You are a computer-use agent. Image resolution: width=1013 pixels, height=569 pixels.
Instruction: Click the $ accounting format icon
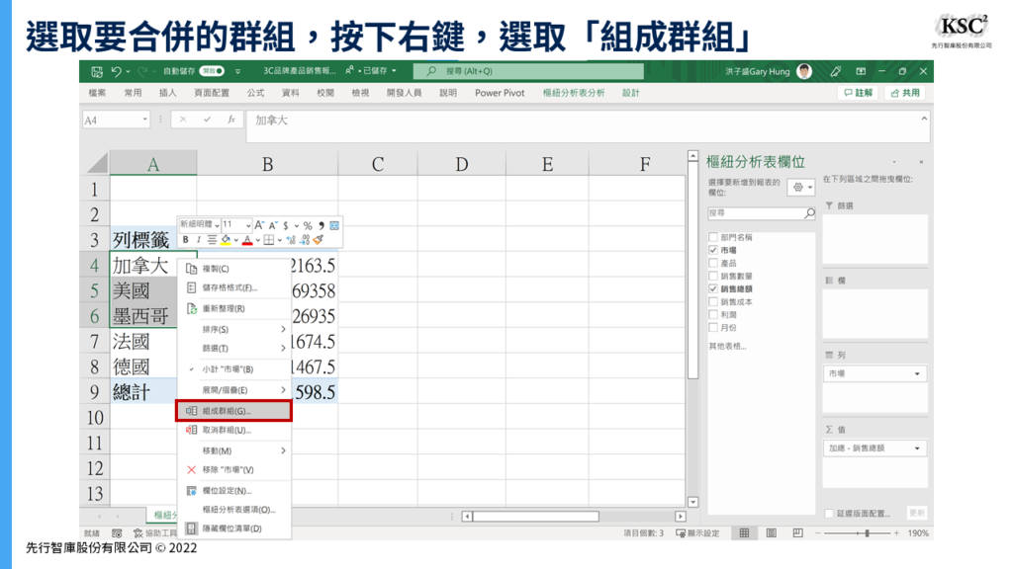(286, 226)
